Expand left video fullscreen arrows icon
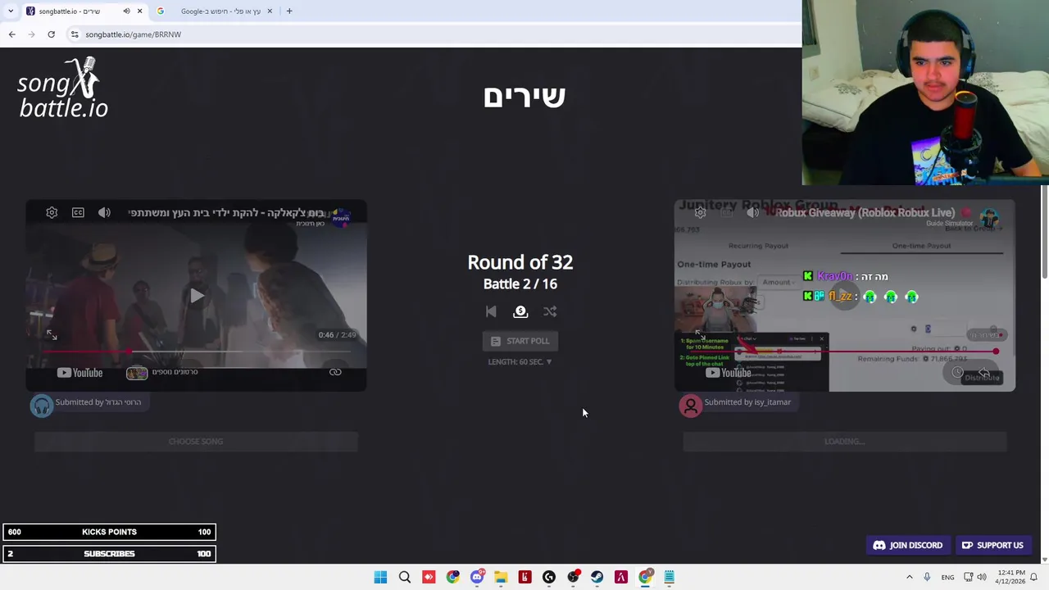The image size is (1049, 590). coord(52,335)
